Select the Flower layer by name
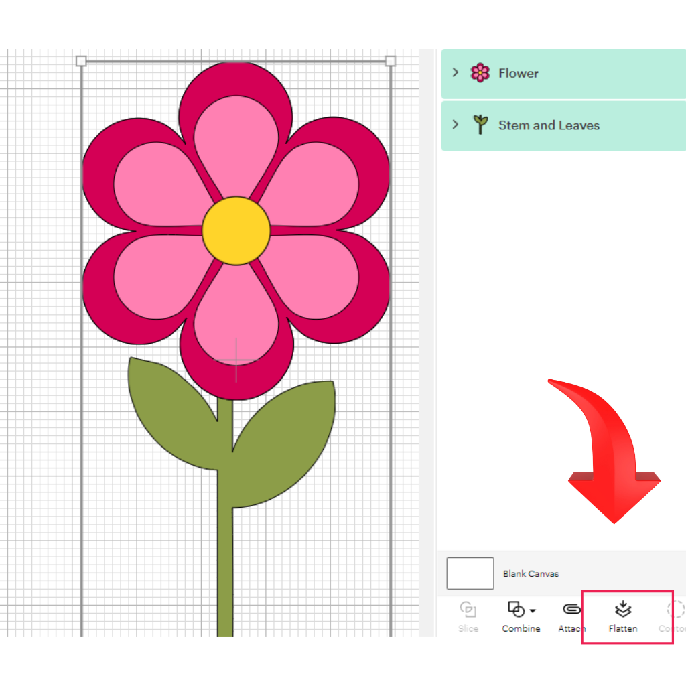Image resolution: width=686 pixels, height=686 pixels. tap(519, 73)
